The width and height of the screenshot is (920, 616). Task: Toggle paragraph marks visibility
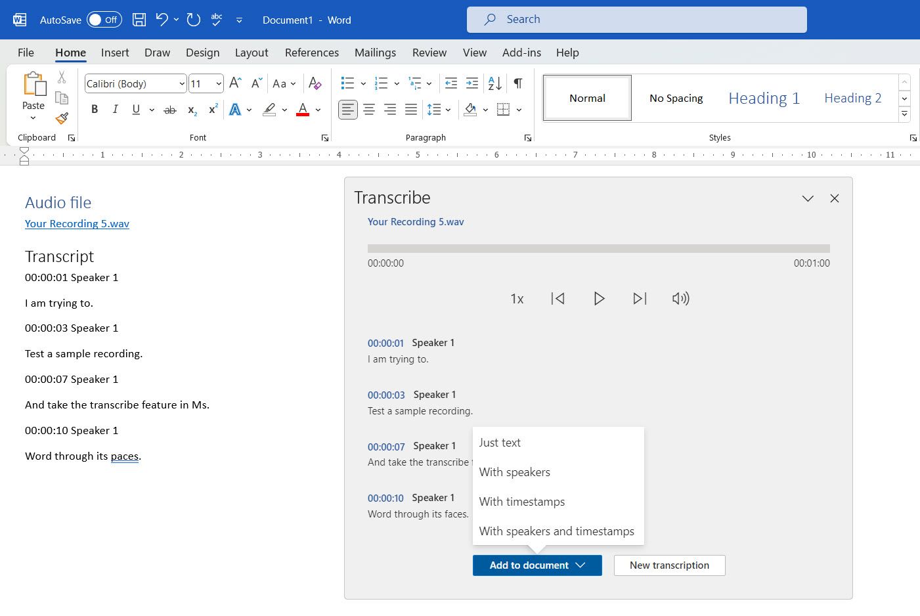517,83
